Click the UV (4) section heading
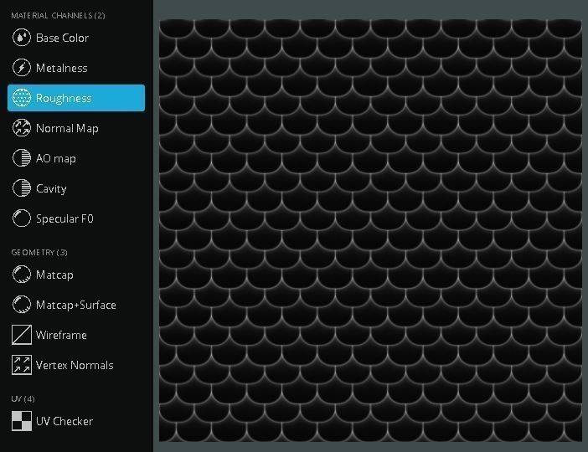Screen dimensions: 588x452 23,398
